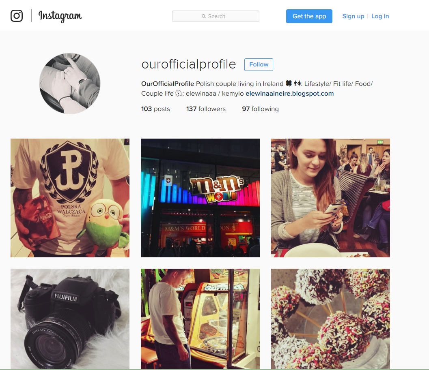Open the Polska Walcząca t-shirt post
The height and width of the screenshot is (370, 429).
coord(70,198)
